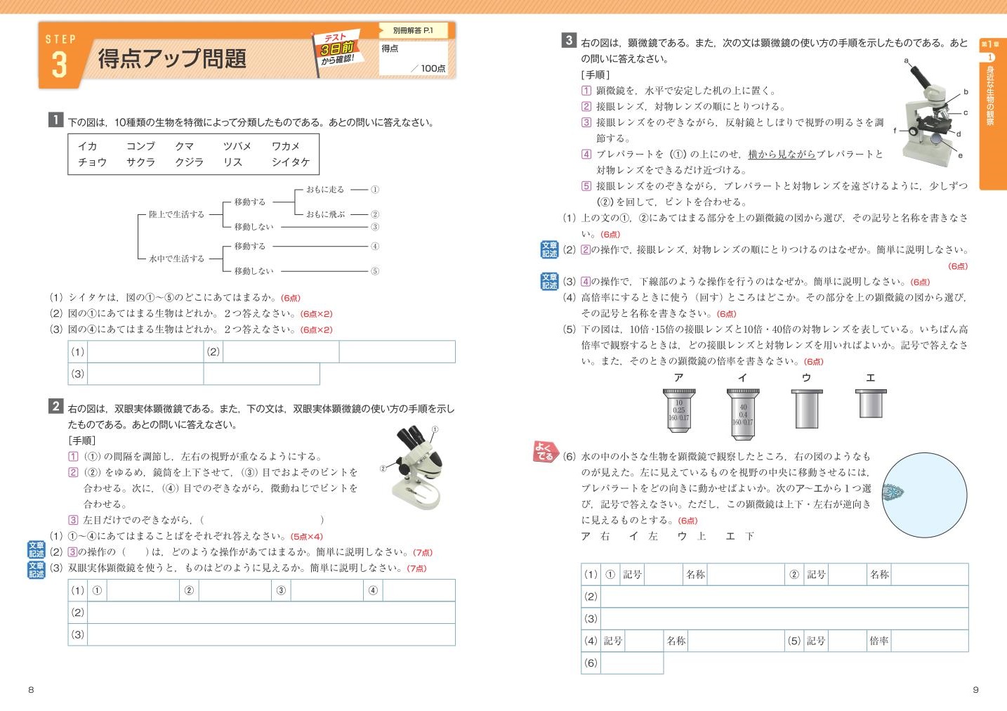Click microscope part label f
This screenshot has width=1007, height=711.
[x=895, y=131]
